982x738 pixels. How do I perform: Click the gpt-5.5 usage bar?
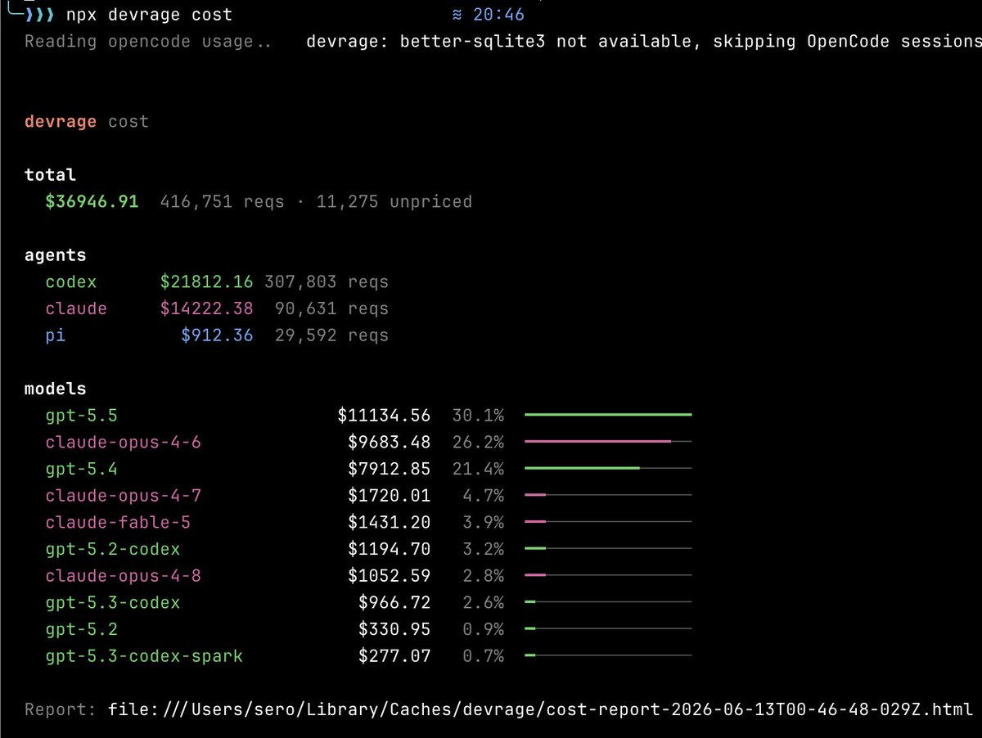click(608, 415)
